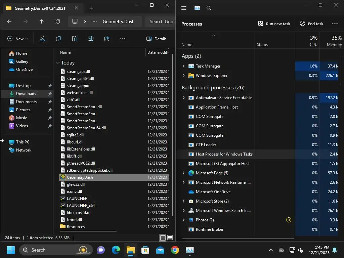Open the See more ellipsis in Explorer toolbar

[122, 39]
